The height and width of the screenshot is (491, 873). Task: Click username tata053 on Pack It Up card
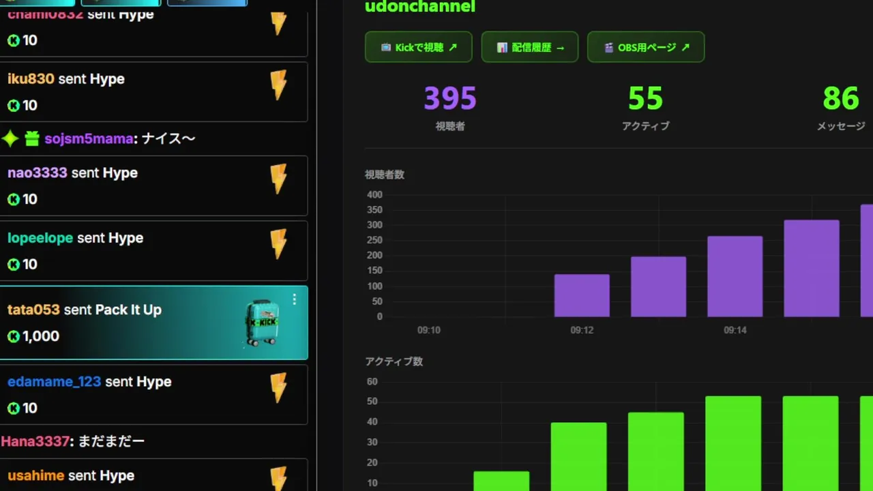pos(33,310)
